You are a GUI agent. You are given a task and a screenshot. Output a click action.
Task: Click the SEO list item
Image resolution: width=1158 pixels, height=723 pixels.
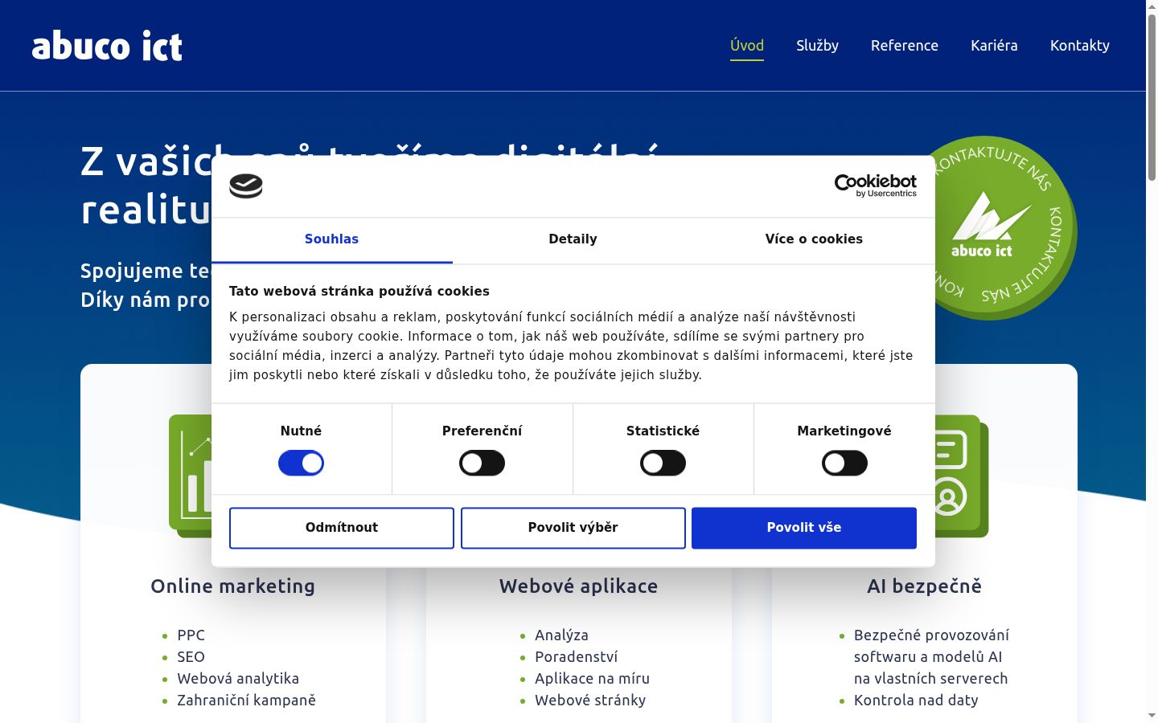[x=191, y=657]
